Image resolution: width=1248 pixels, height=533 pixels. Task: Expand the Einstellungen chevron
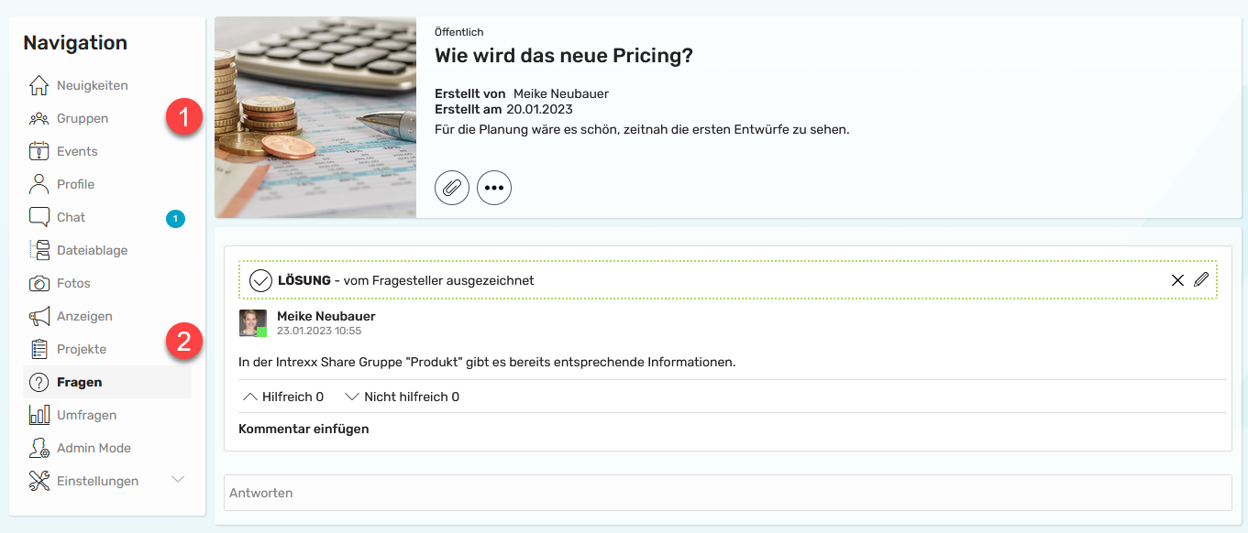(x=179, y=480)
